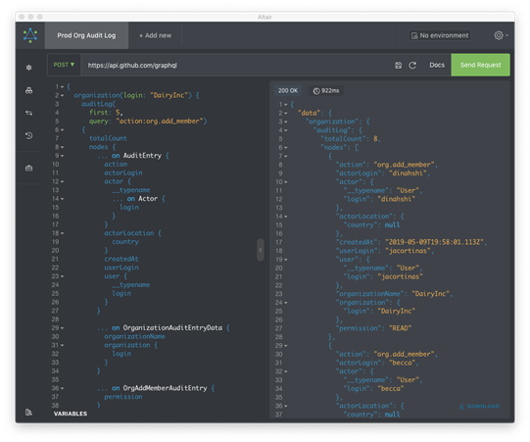Click the 922ms response time indicator
Viewport: 530px width, 442px height.
click(x=326, y=90)
